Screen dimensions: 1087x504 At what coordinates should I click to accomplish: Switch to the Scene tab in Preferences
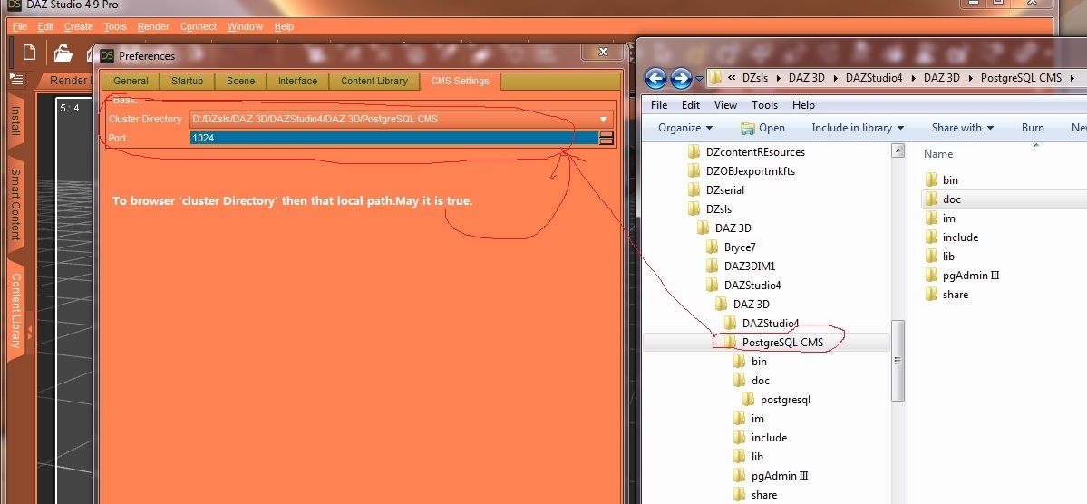click(240, 81)
